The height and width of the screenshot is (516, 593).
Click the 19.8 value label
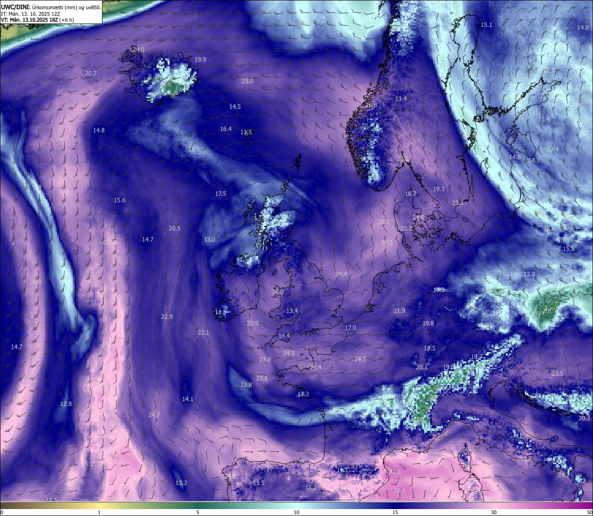(428, 323)
